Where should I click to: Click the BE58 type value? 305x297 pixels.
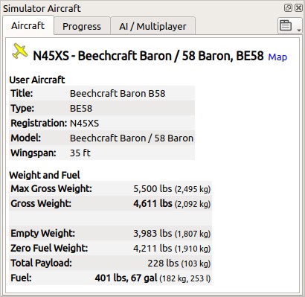(81, 109)
